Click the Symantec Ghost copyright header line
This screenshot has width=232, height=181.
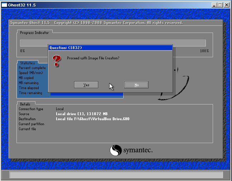point(96,23)
